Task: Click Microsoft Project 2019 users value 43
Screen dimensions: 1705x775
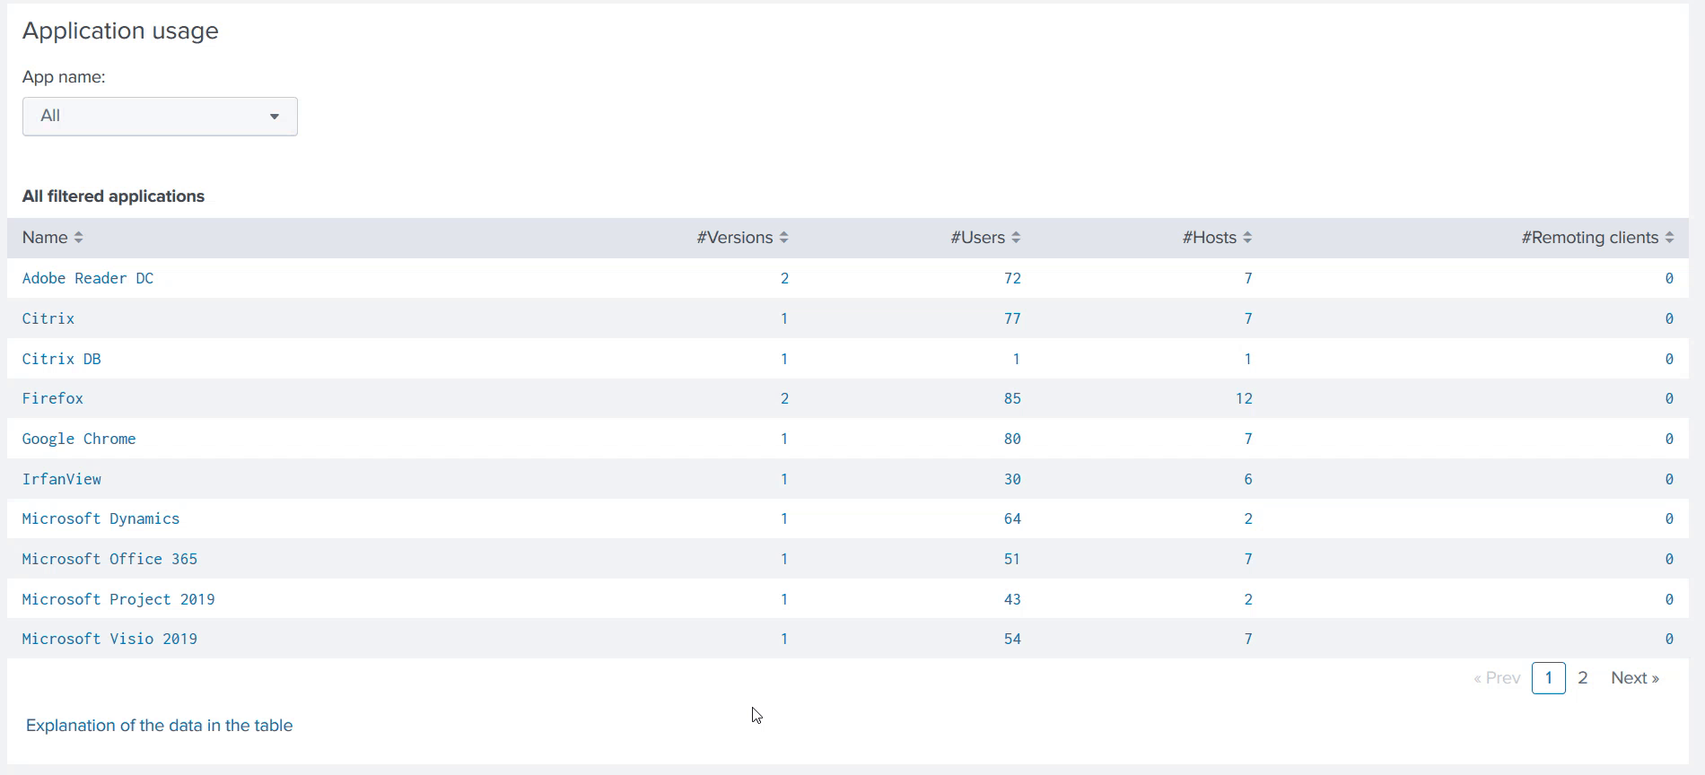Action: [x=1012, y=599]
